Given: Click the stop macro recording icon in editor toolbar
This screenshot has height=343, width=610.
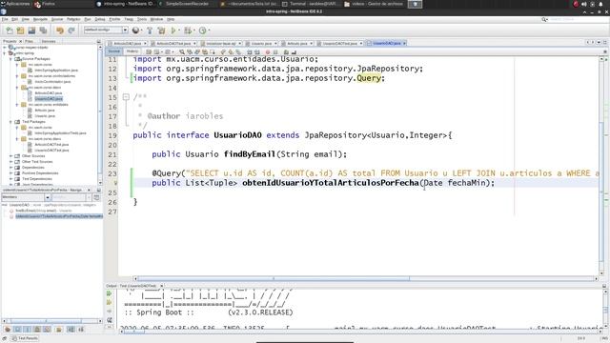Looking at the screenshot, I should coord(275,51).
